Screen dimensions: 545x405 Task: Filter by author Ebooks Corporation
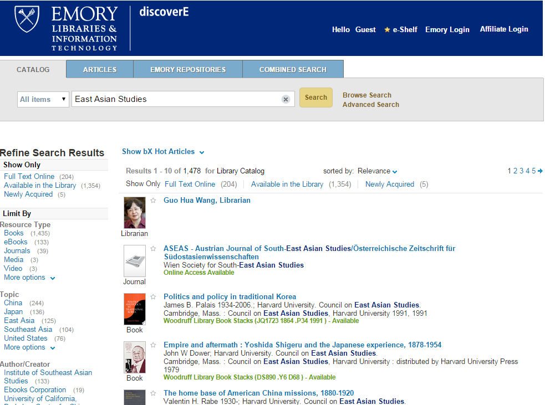click(35, 389)
